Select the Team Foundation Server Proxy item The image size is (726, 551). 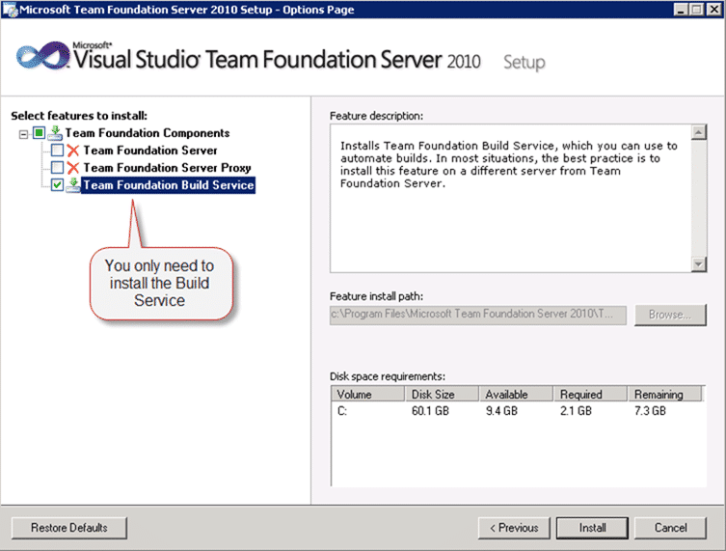coord(167,168)
